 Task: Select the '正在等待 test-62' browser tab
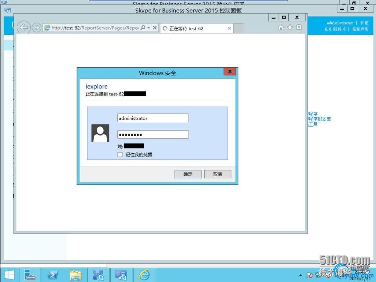(196, 28)
